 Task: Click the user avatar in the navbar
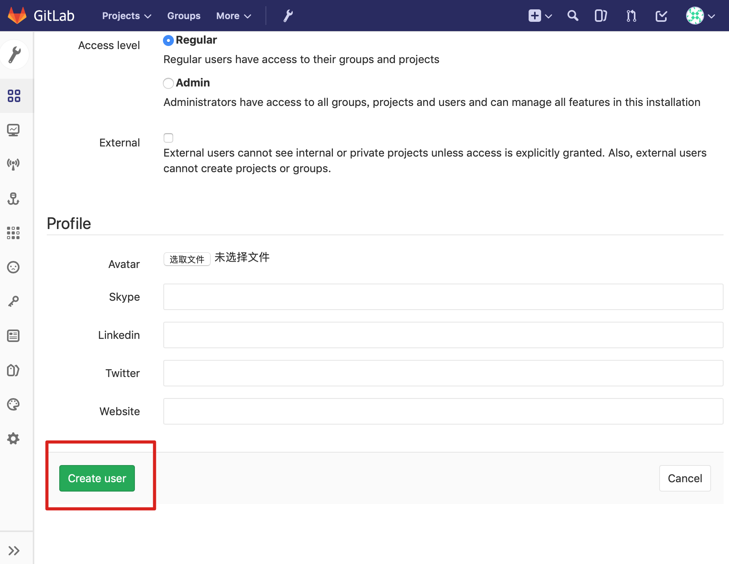(695, 16)
